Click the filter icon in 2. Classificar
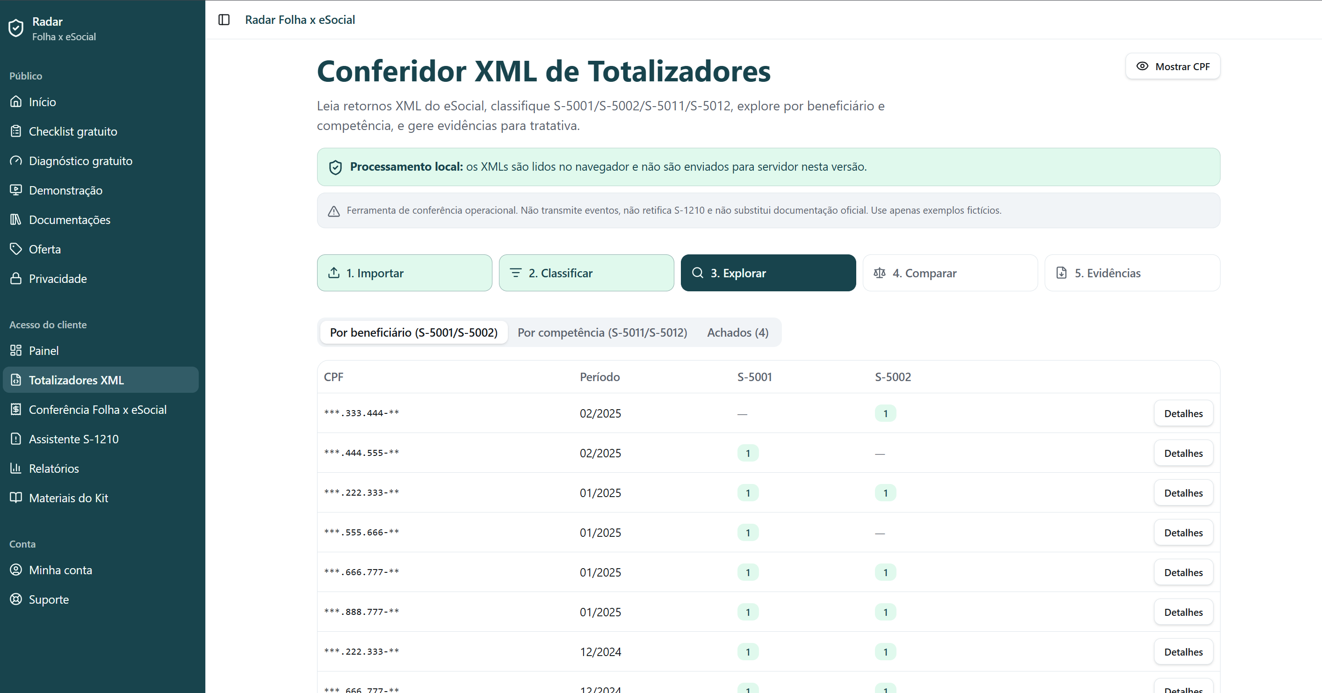 click(516, 273)
